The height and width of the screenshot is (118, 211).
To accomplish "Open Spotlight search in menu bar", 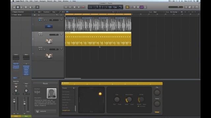I will (x=194, y=1).
